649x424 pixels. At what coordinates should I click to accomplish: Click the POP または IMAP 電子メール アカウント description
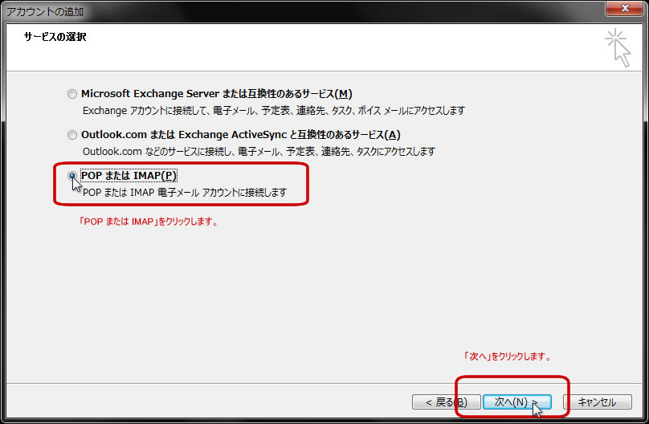click(x=185, y=193)
